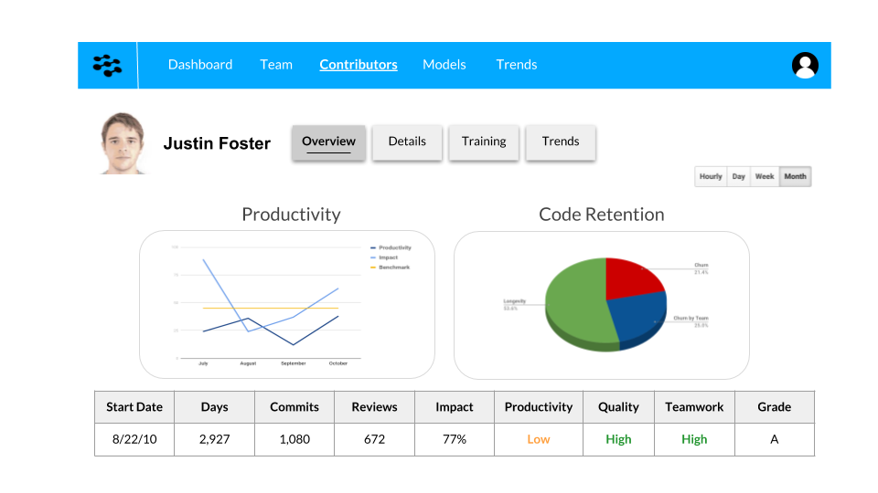Click the 77% impact cell
The image size is (878, 493).
pyautogui.click(x=455, y=439)
